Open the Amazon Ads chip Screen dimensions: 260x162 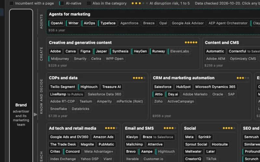pyautogui.click(x=103, y=137)
